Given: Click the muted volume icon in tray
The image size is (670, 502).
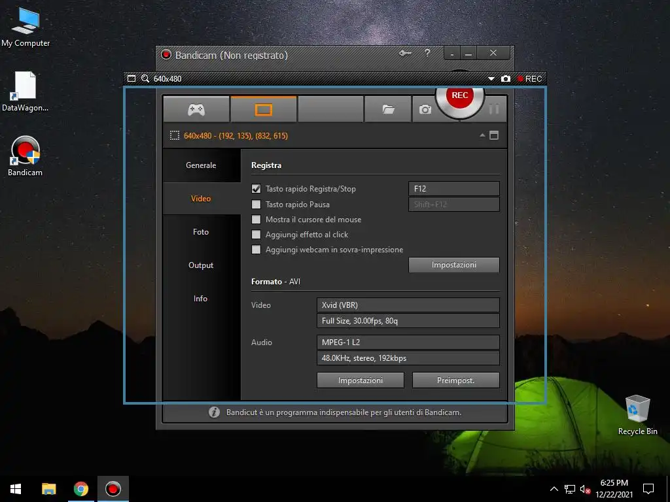Looking at the screenshot, I should click(x=585, y=489).
